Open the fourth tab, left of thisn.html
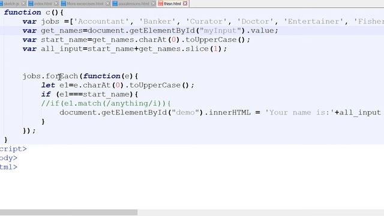Image resolution: width=384 pixels, height=216 pixels. tap(134, 4)
